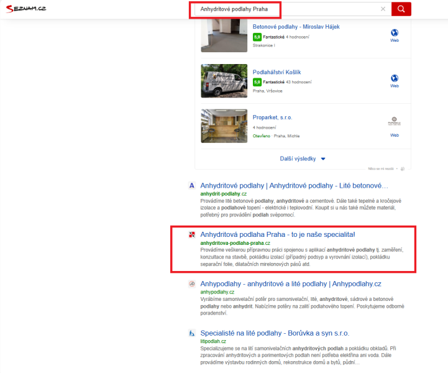Clear the search field with the X icon
This screenshot has width=448, height=373.
[383, 9]
